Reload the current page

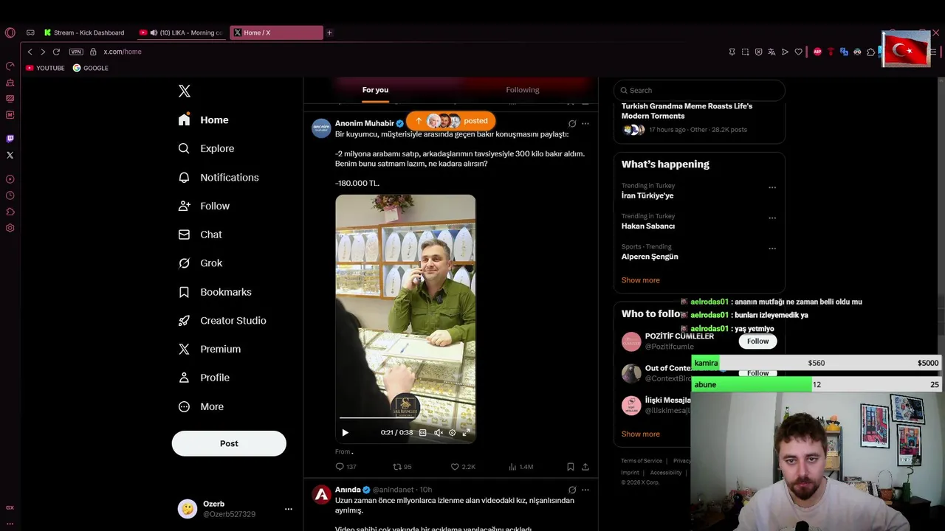pos(56,52)
